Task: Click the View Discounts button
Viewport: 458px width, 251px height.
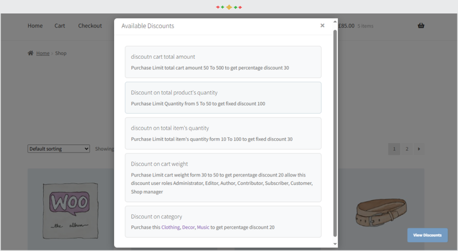Action: pos(427,235)
